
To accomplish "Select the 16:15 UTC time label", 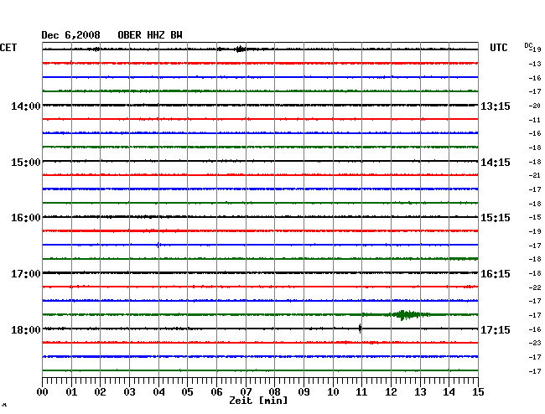I will [x=496, y=274].
